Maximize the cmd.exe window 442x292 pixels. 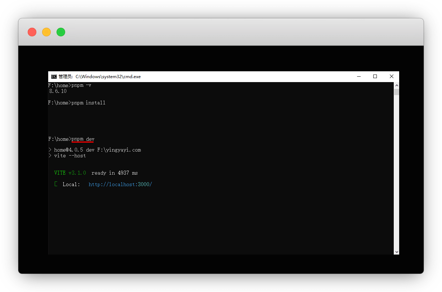pyautogui.click(x=375, y=76)
